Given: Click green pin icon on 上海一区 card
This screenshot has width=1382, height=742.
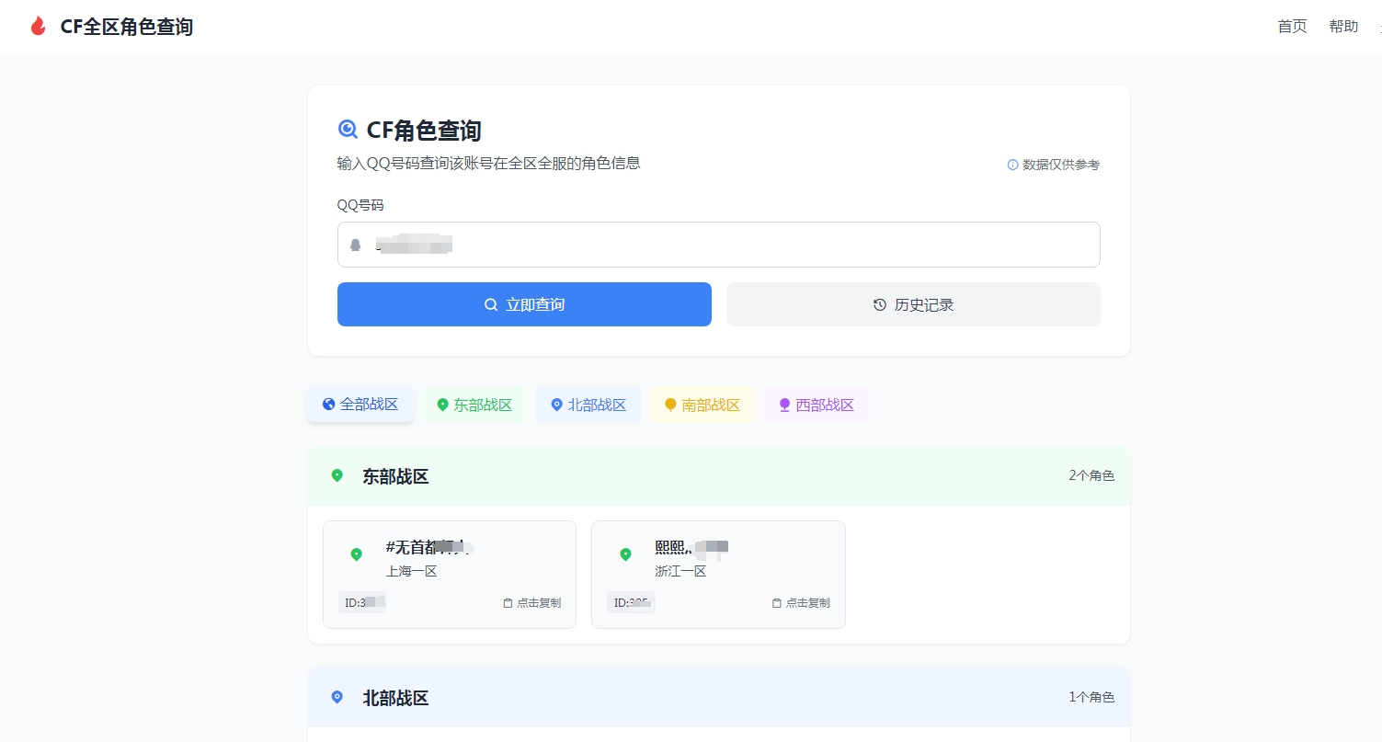Looking at the screenshot, I should click(x=357, y=554).
